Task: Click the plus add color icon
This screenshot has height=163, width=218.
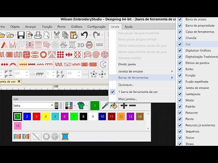Action: click(x=124, y=105)
